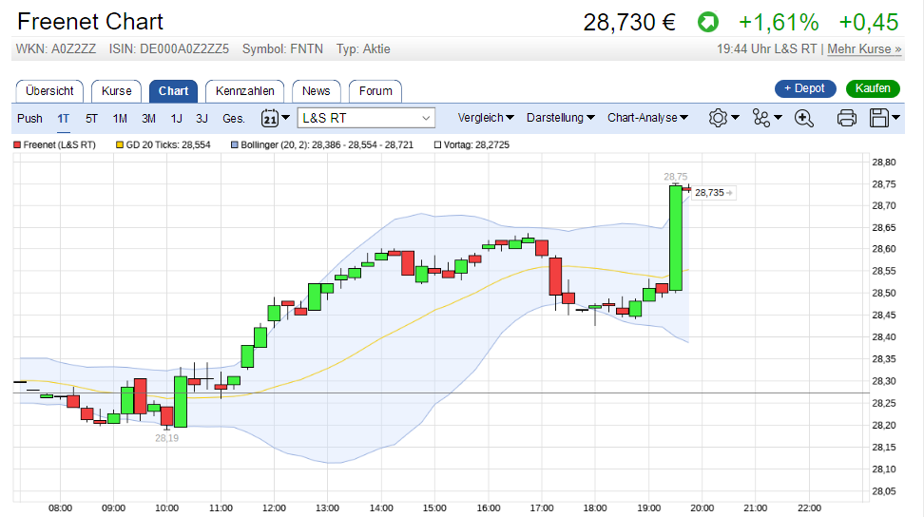The width and height of the screenshot is (924, 517).
Task: Print the chart with printer icon
Action: coord(847,118)
